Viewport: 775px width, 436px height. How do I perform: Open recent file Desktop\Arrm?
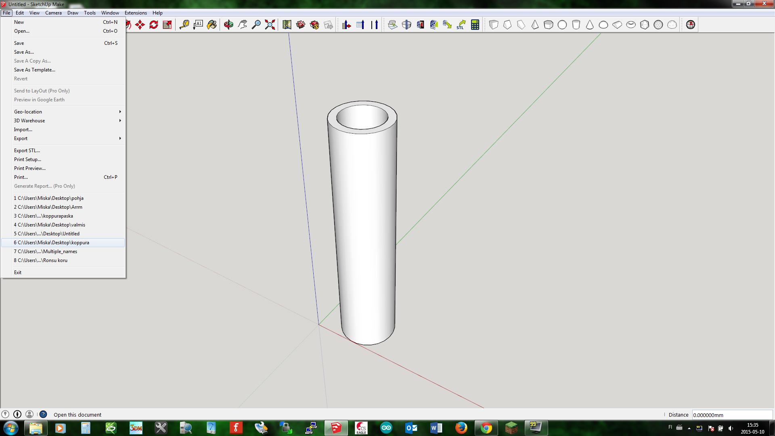(x=63, y=207)
